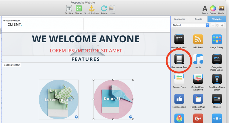Open the gear settings beside Default
This screenshot has height=123, width=229.
coord(217,25)
